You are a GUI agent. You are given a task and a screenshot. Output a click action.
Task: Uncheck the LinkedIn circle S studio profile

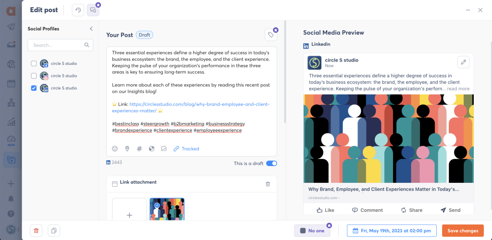tap(34, 88)
